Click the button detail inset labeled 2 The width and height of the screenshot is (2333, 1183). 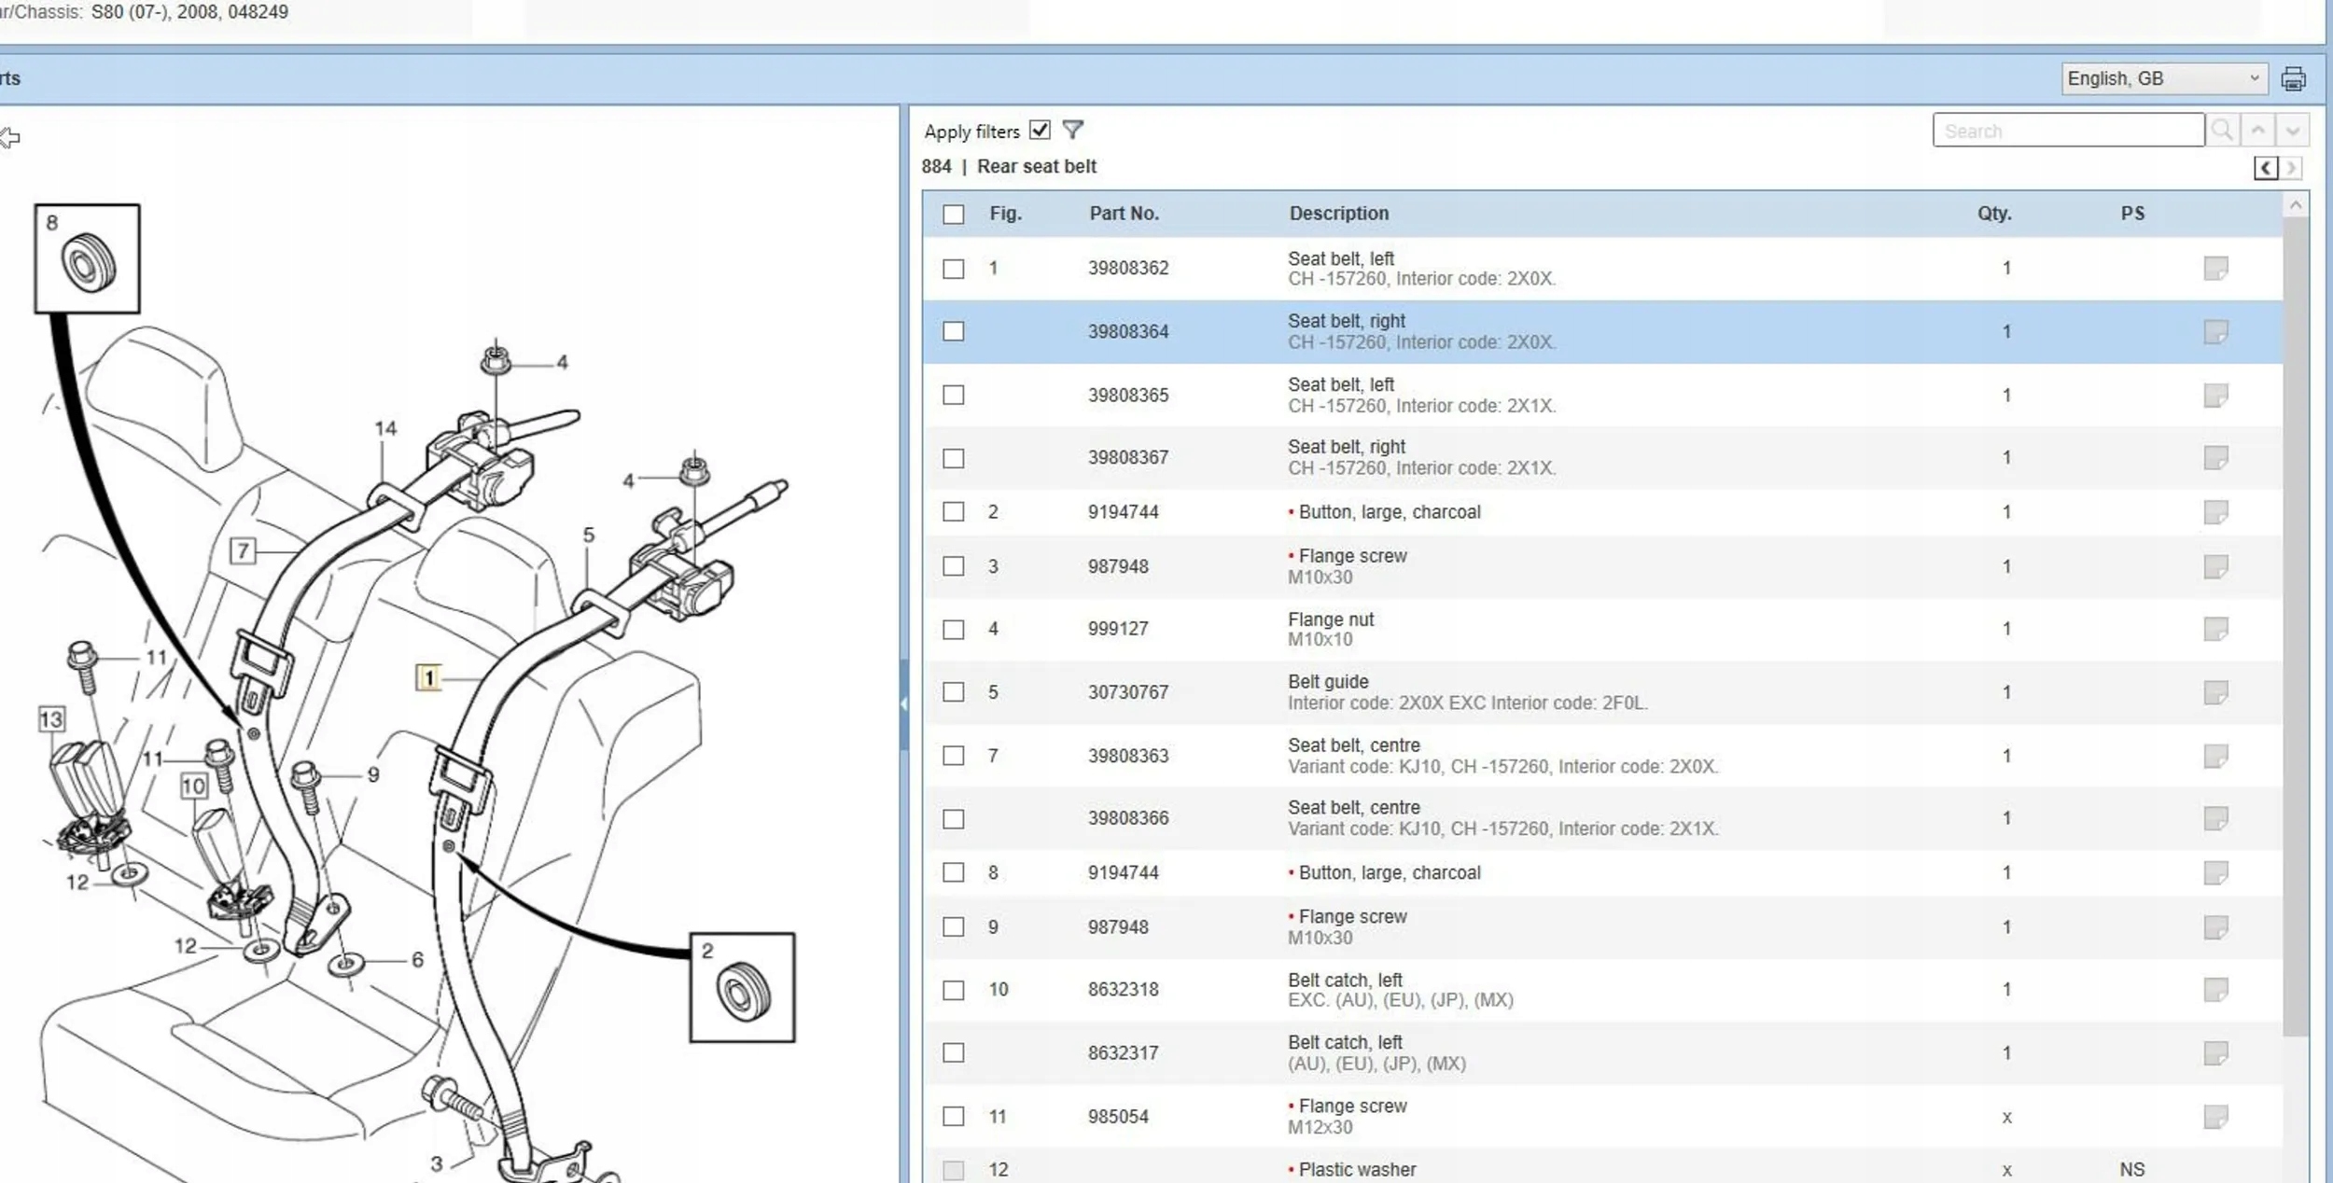coord(742,987)
